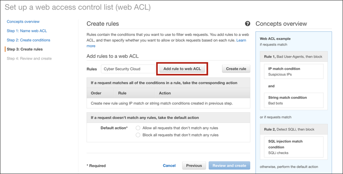Click the Review and create button
Screen dimensions: 343x174
tap(229, 166)
